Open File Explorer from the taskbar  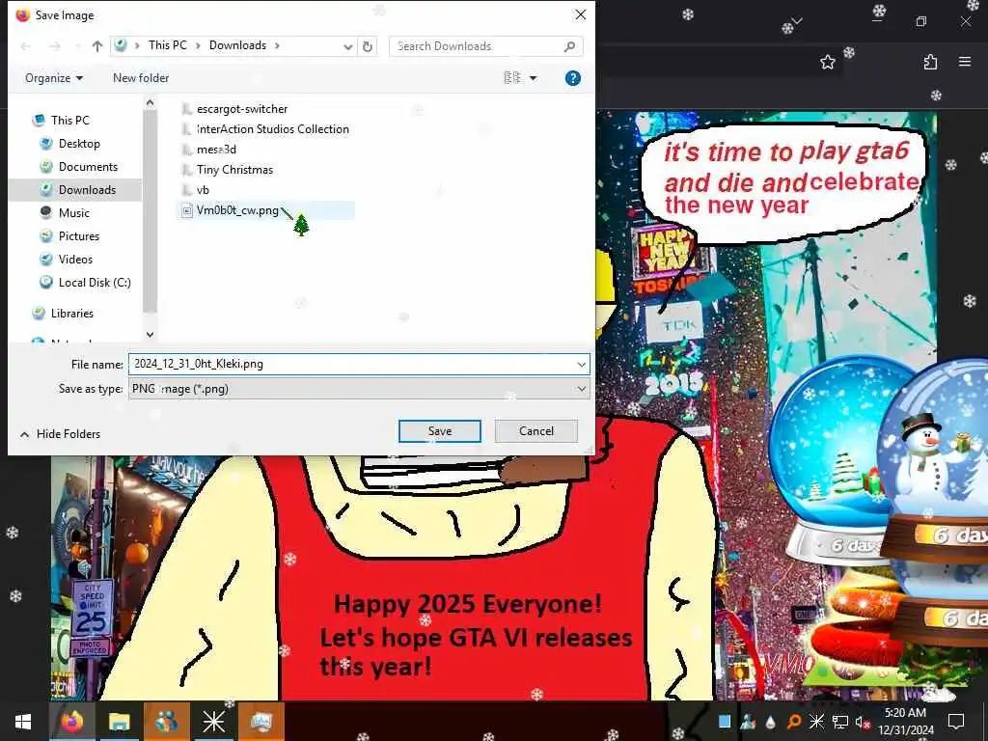[x=119, y=722]
